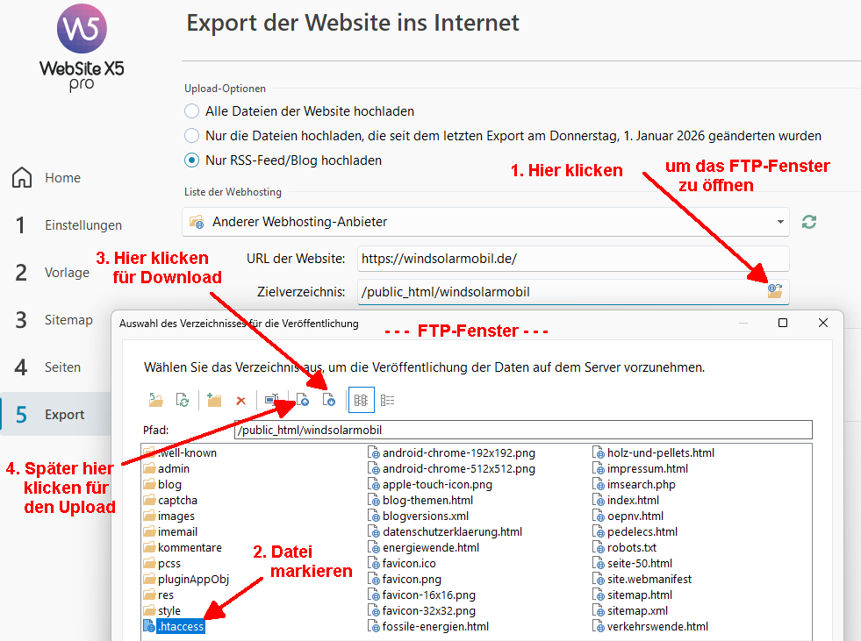Screen dimensions: 861x641
Task: Select 'Alle Dateien der Website hochladen'
Action: [191, 111]
